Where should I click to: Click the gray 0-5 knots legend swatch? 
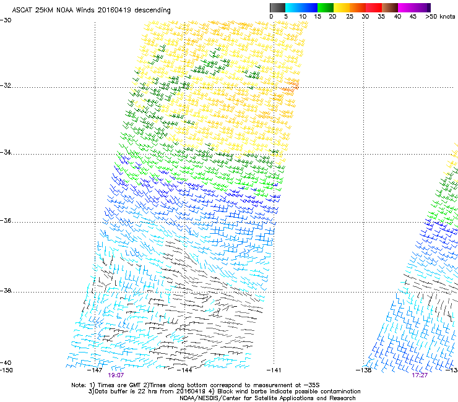277,7
